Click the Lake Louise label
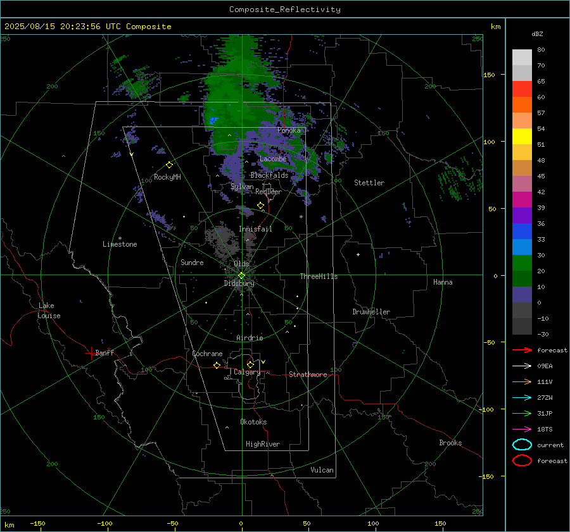 pyautogui.click(x=49, y=311)
